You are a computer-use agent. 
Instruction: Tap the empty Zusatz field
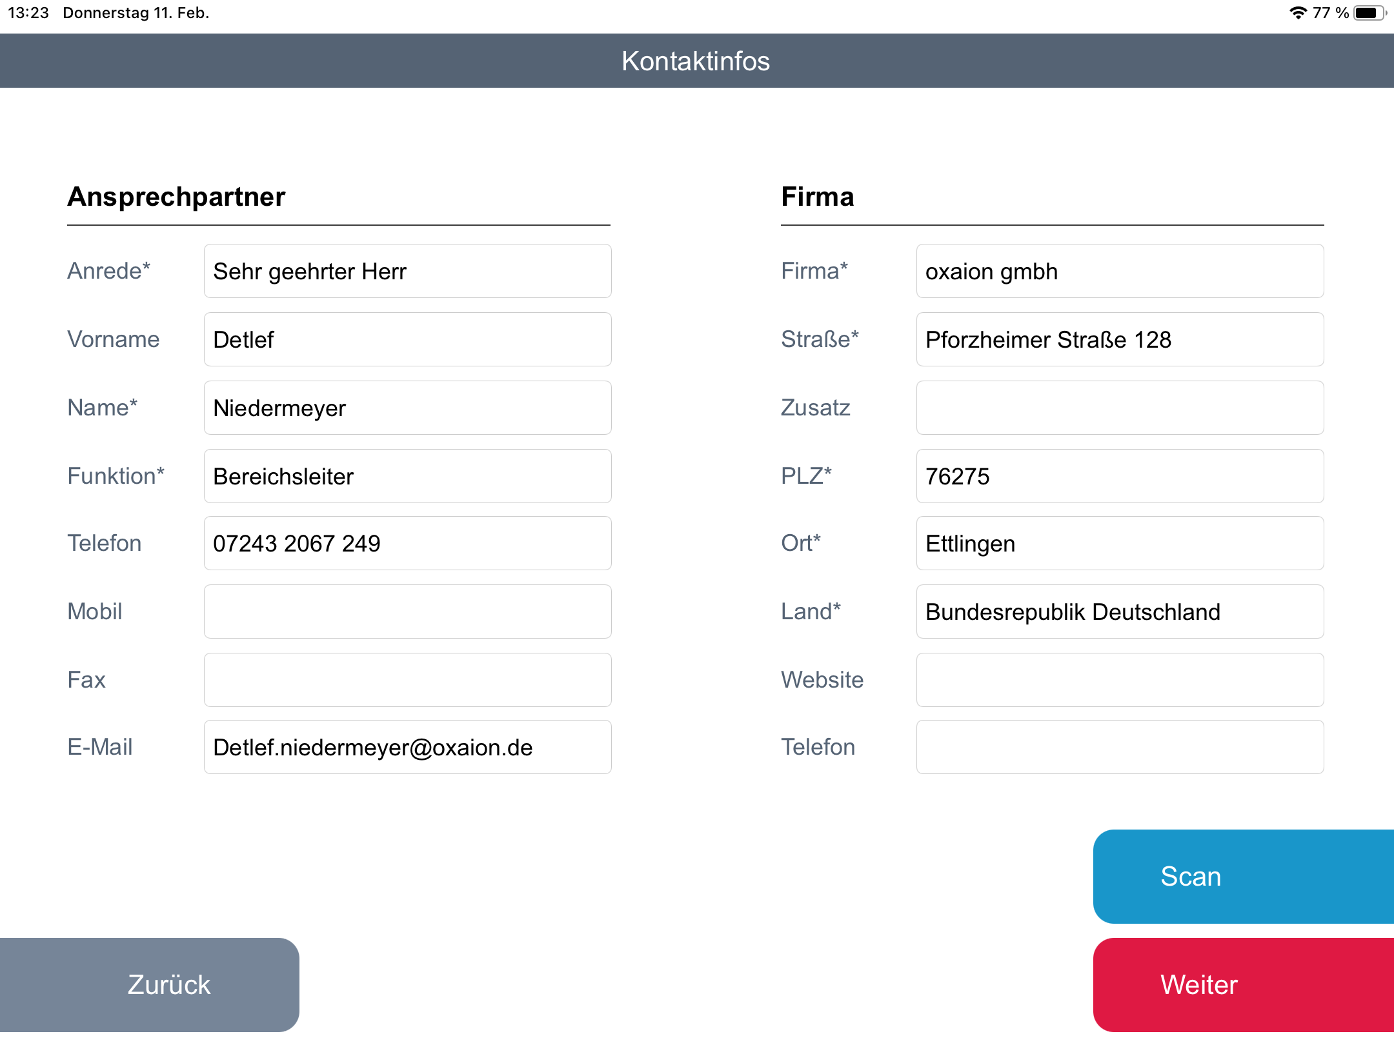pos(1120,408)
